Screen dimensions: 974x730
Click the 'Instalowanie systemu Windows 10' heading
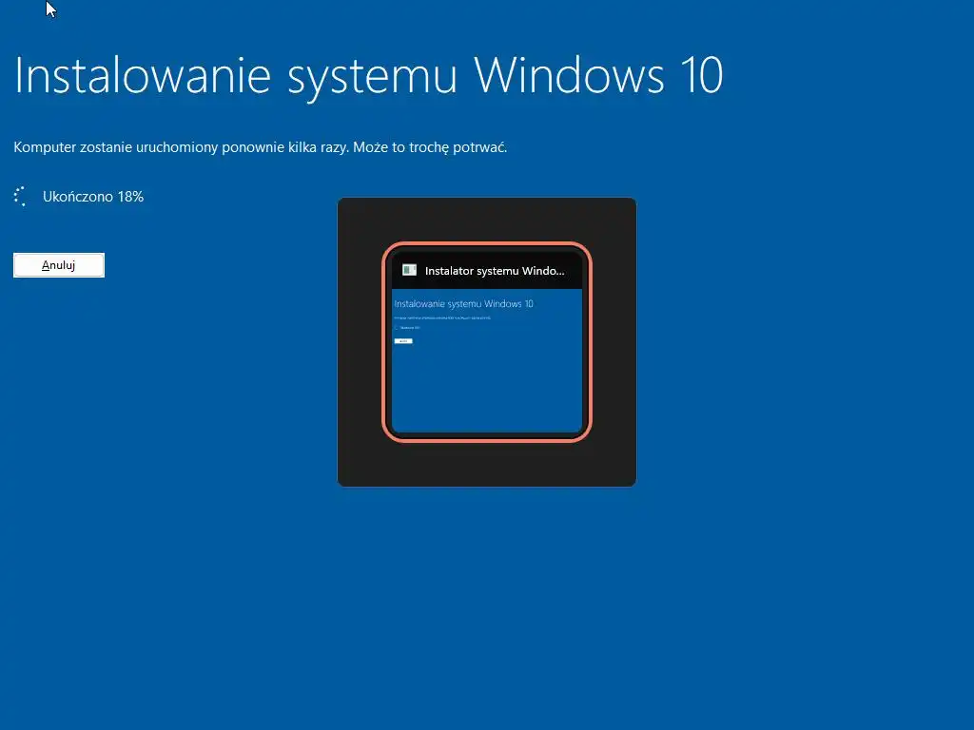coord(368,78)
